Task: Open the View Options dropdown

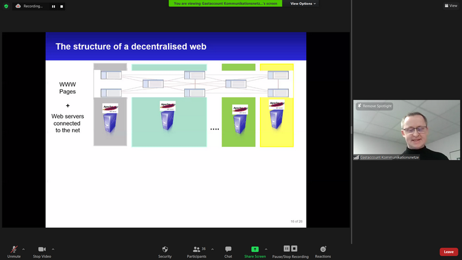Action: [303, 3]
